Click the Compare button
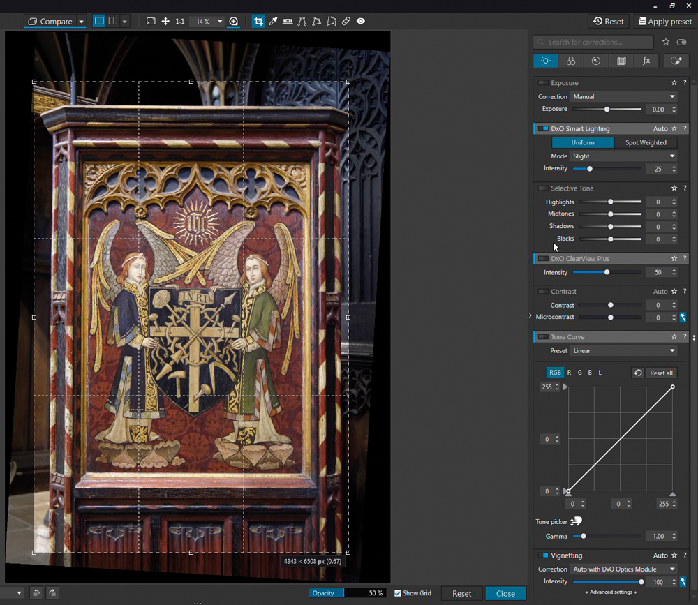 50,22
